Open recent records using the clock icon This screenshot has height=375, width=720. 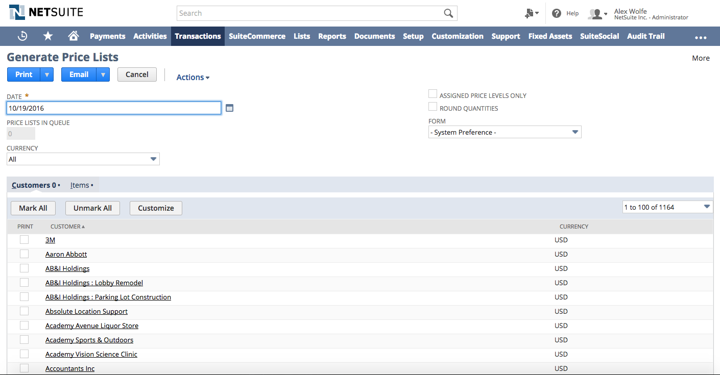[22, 36]
